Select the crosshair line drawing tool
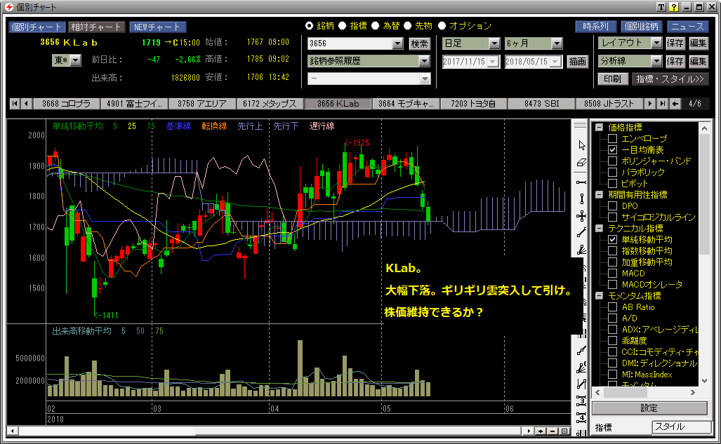This screenshot has height=444, width=721. [x=581, y=216]
